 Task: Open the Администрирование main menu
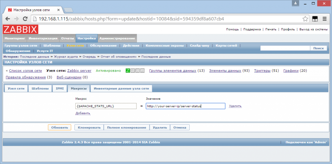(x=117, y=38)
